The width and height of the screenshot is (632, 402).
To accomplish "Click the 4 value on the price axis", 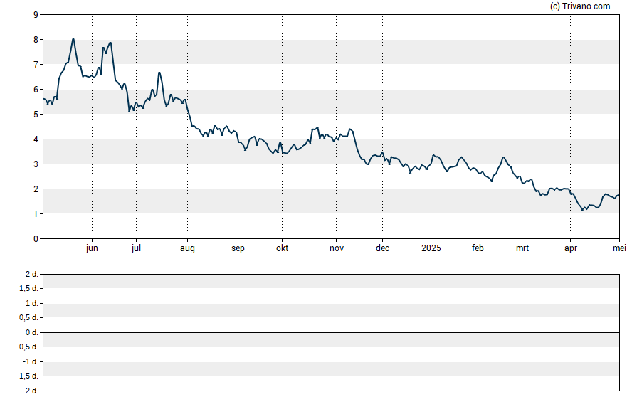I will (x=36, y=139).
